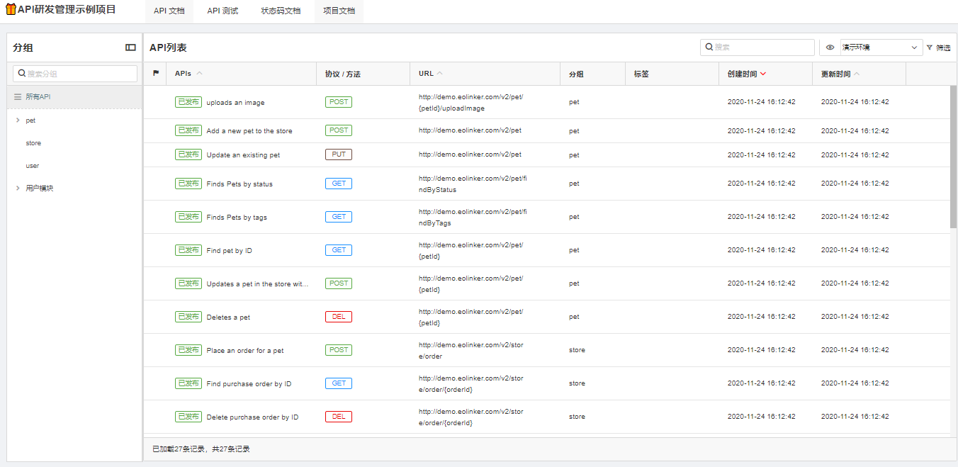This screenshot has width=958, height=467.
Task: Click the 标签 column header
Action: [641, 74]
